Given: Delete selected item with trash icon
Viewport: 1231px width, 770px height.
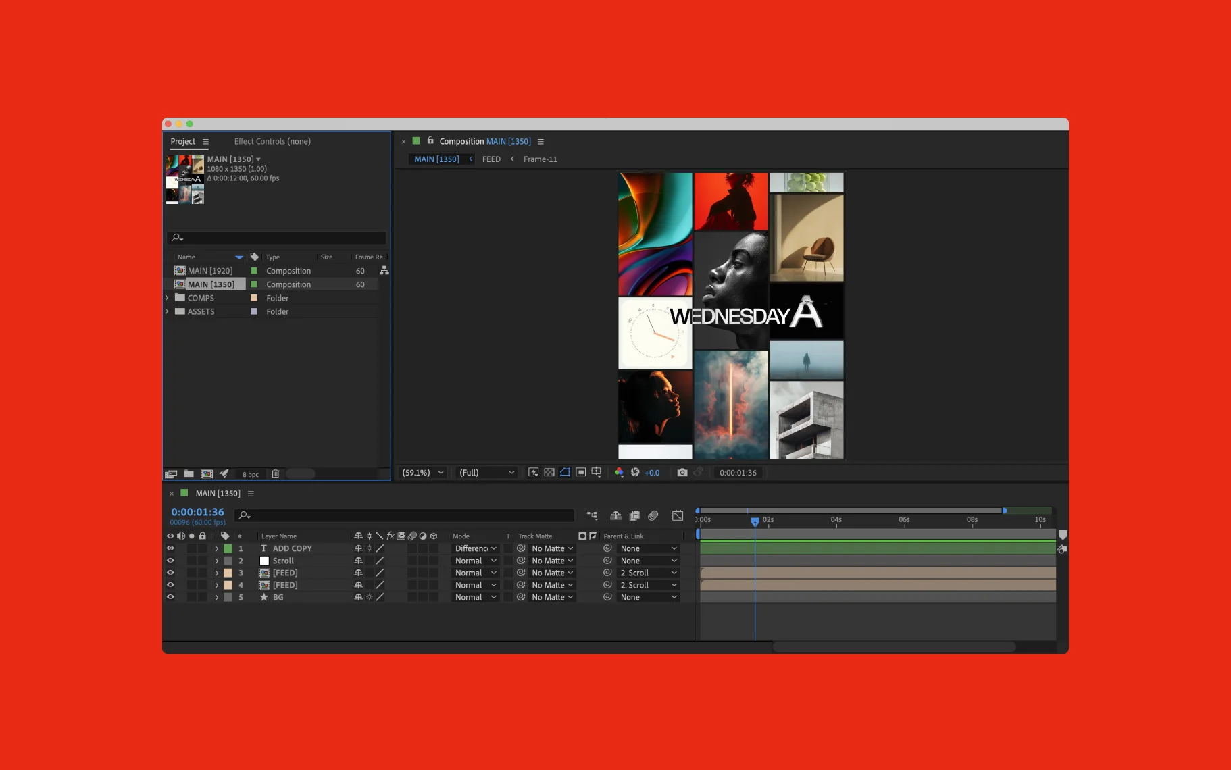Looking at the screenshot, I should click(276, 474).
